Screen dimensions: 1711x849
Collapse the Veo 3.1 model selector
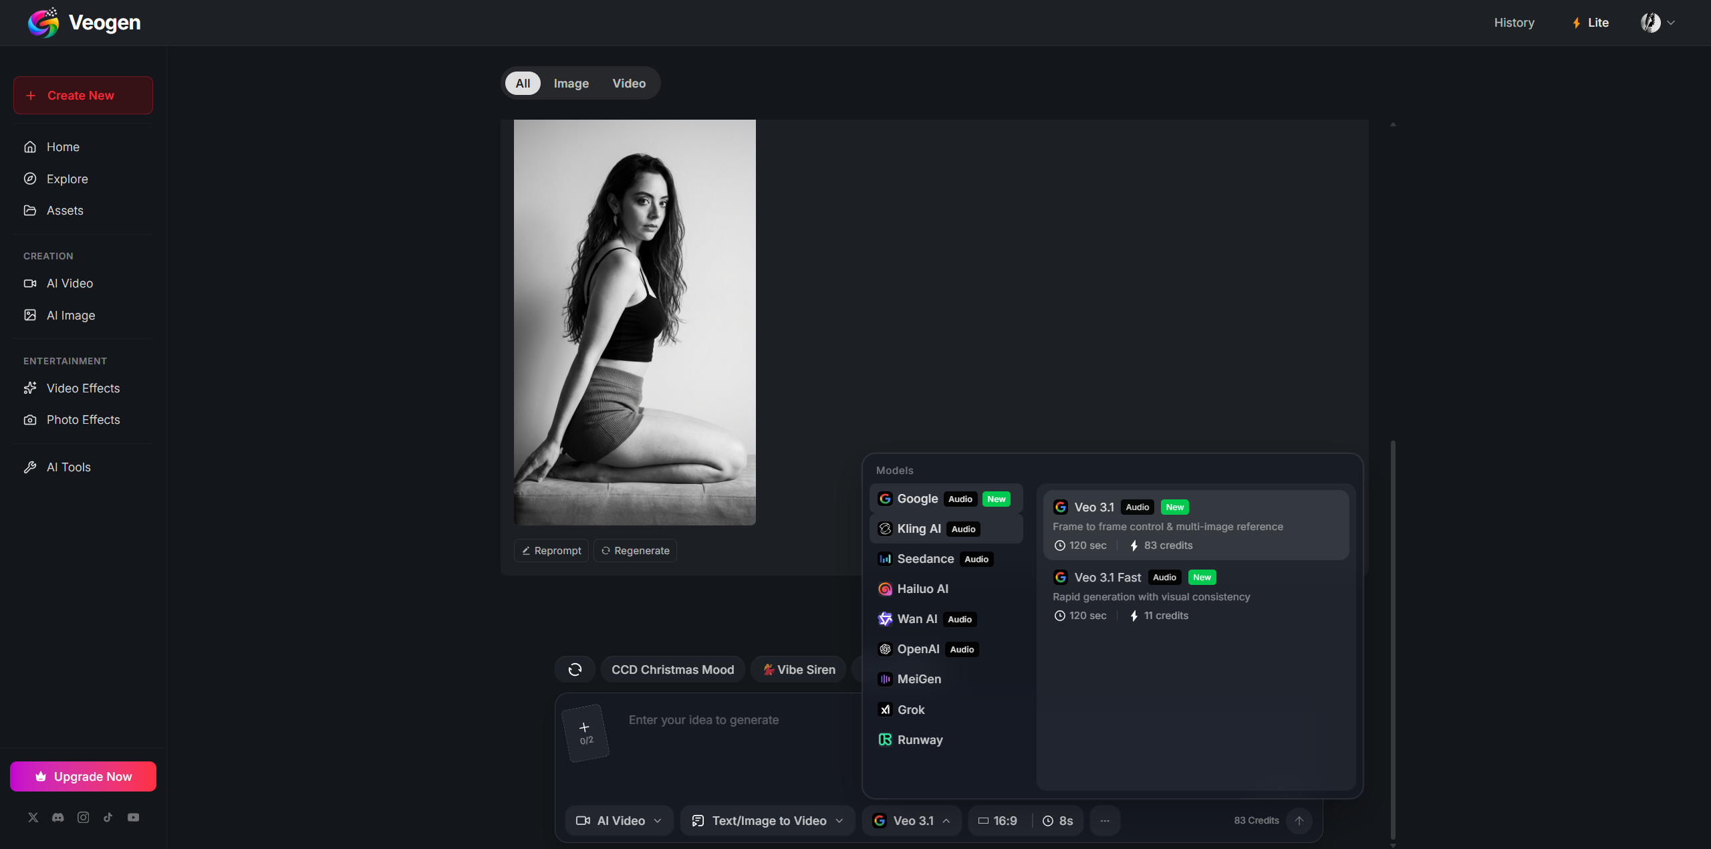[x=948, y=821]
